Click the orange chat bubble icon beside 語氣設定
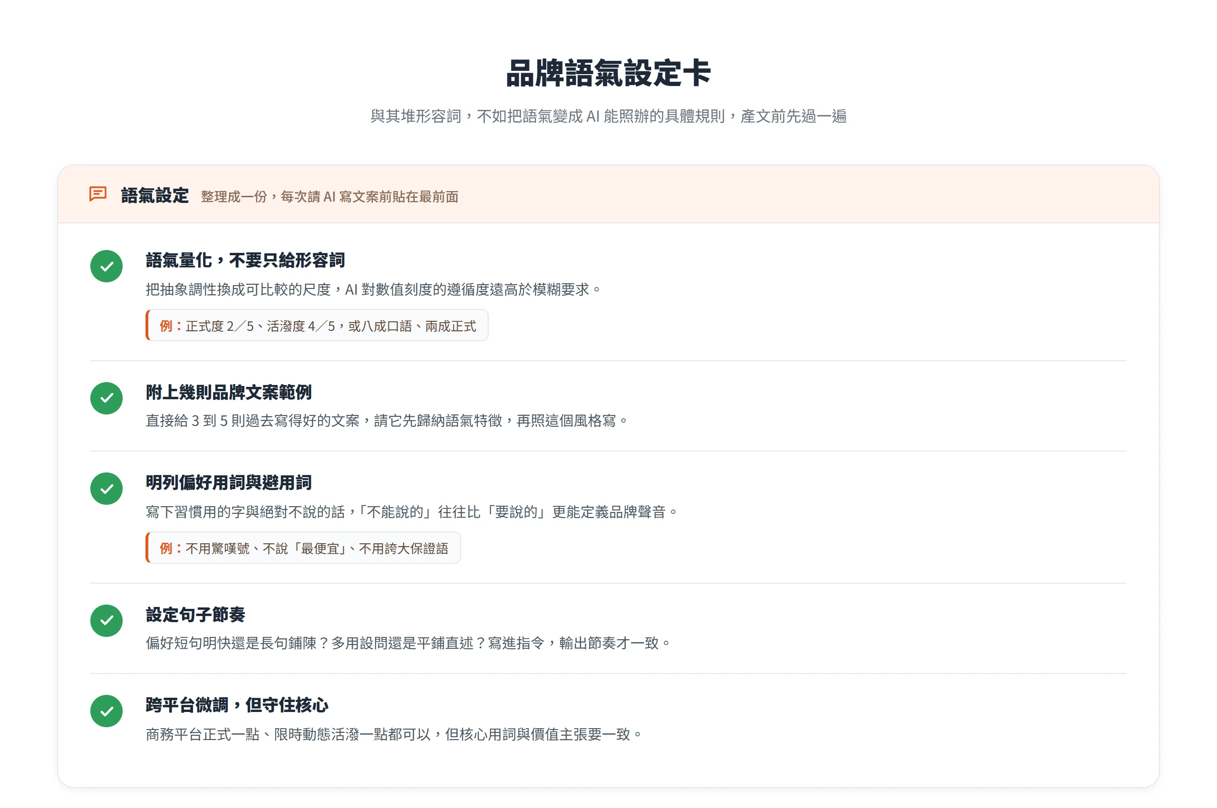The image size is (1217, 808). [98, 195]
